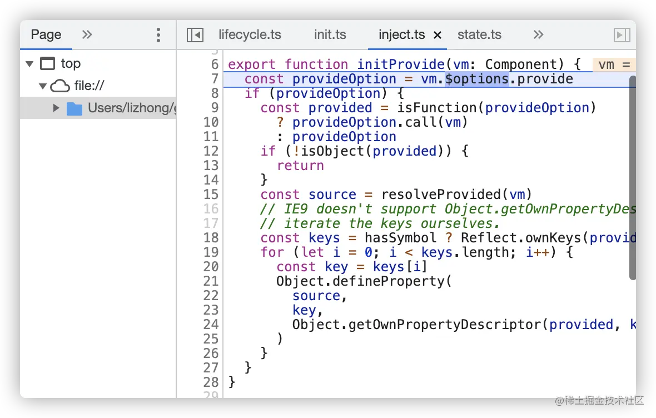The image size is (656, 418).
Task: Switch to the lifecycle.ts tab
Action: (250, 34)
